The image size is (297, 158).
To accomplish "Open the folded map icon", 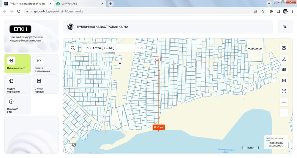I will point(284,70).
